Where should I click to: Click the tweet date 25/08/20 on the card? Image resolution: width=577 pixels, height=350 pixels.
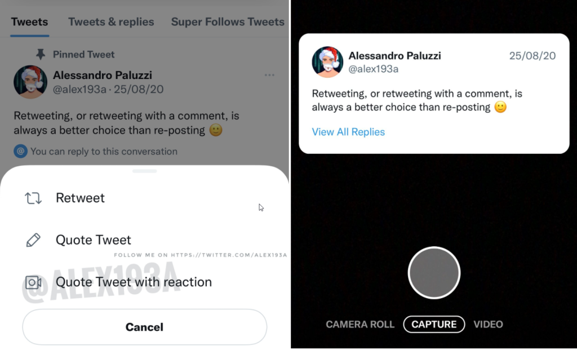(x=532, y=56)
